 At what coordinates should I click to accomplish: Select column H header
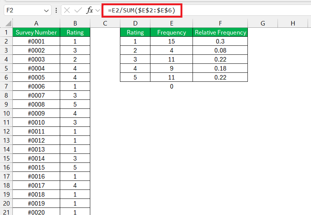click(x=293, y=23)
